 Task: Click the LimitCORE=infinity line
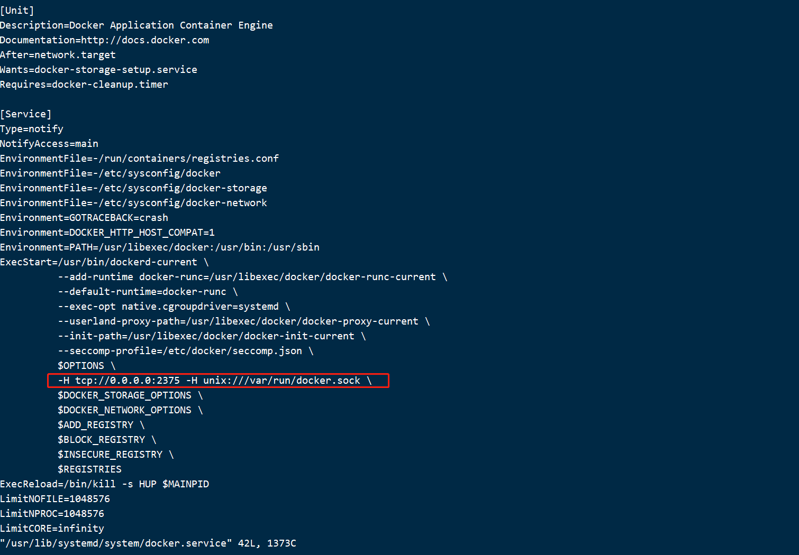tap(52, 529)
